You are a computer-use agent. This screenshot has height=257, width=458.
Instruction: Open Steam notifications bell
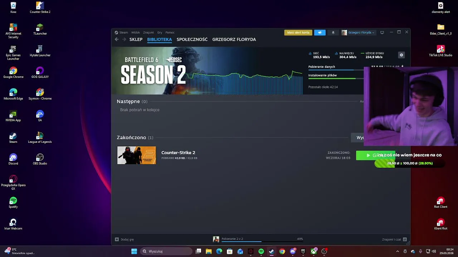tap(333, 32)
